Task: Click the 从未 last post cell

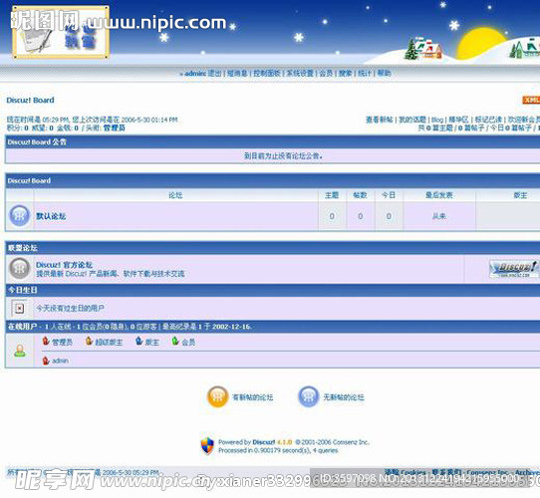Action: tap(439, 216)
